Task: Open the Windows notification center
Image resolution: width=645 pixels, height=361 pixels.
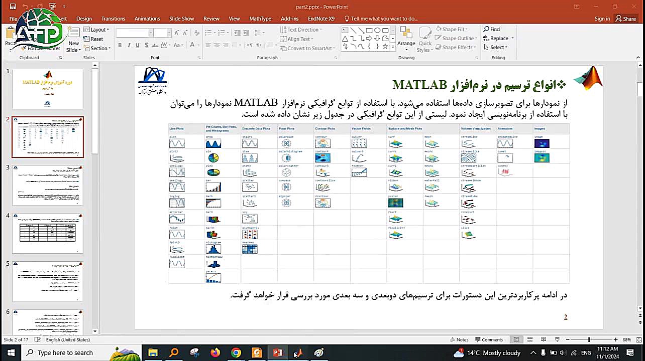Action: tap(630, 352)
